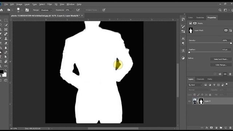Open the Range Shadows dropdown
The height and width of the screenshot is (131, 233).
pos(46,10)
